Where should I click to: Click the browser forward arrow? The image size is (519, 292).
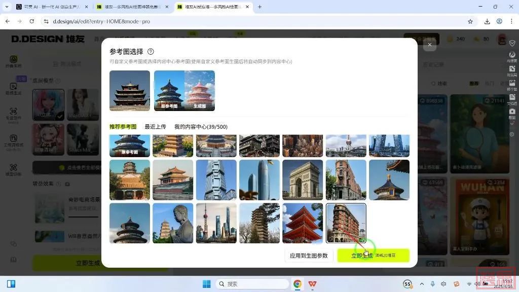20,21
